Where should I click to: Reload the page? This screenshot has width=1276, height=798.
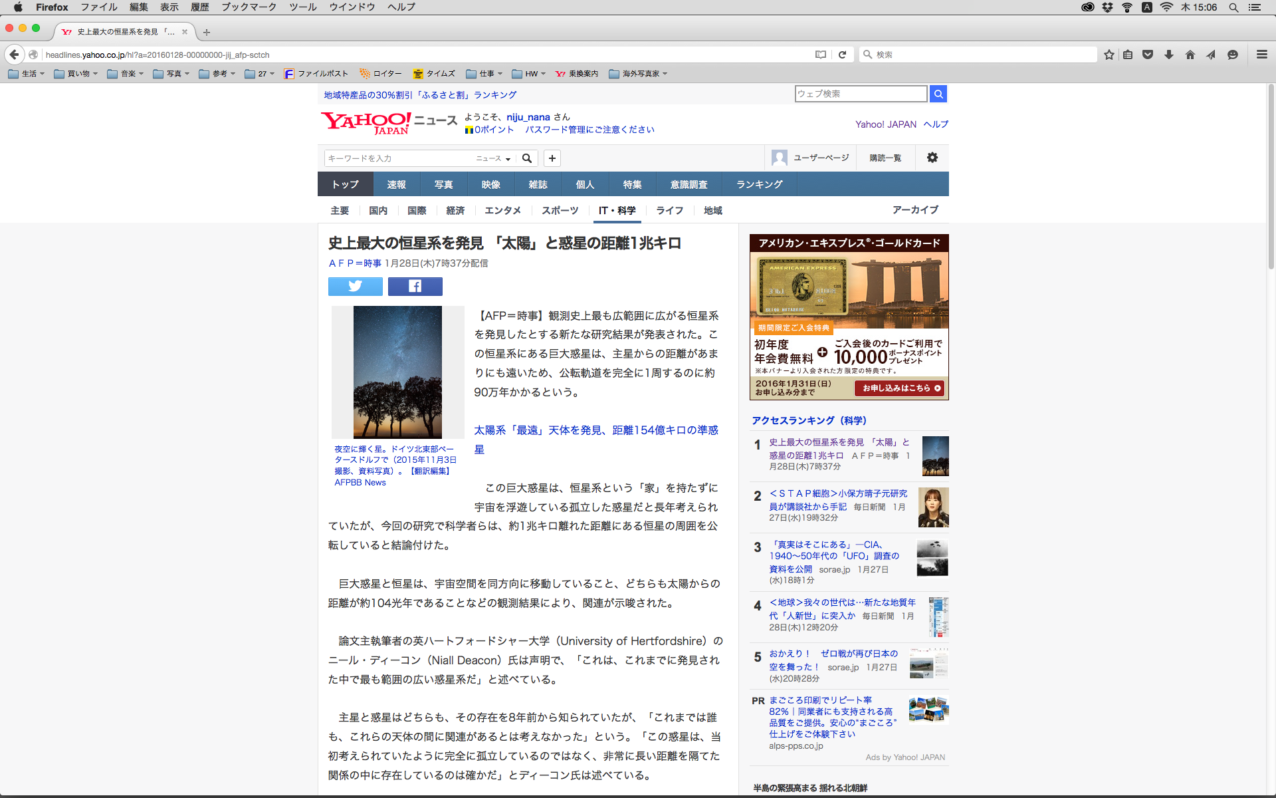842,55
